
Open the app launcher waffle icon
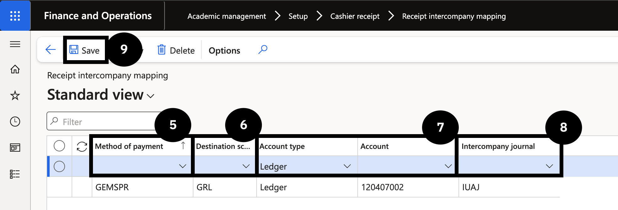(15, 16)
